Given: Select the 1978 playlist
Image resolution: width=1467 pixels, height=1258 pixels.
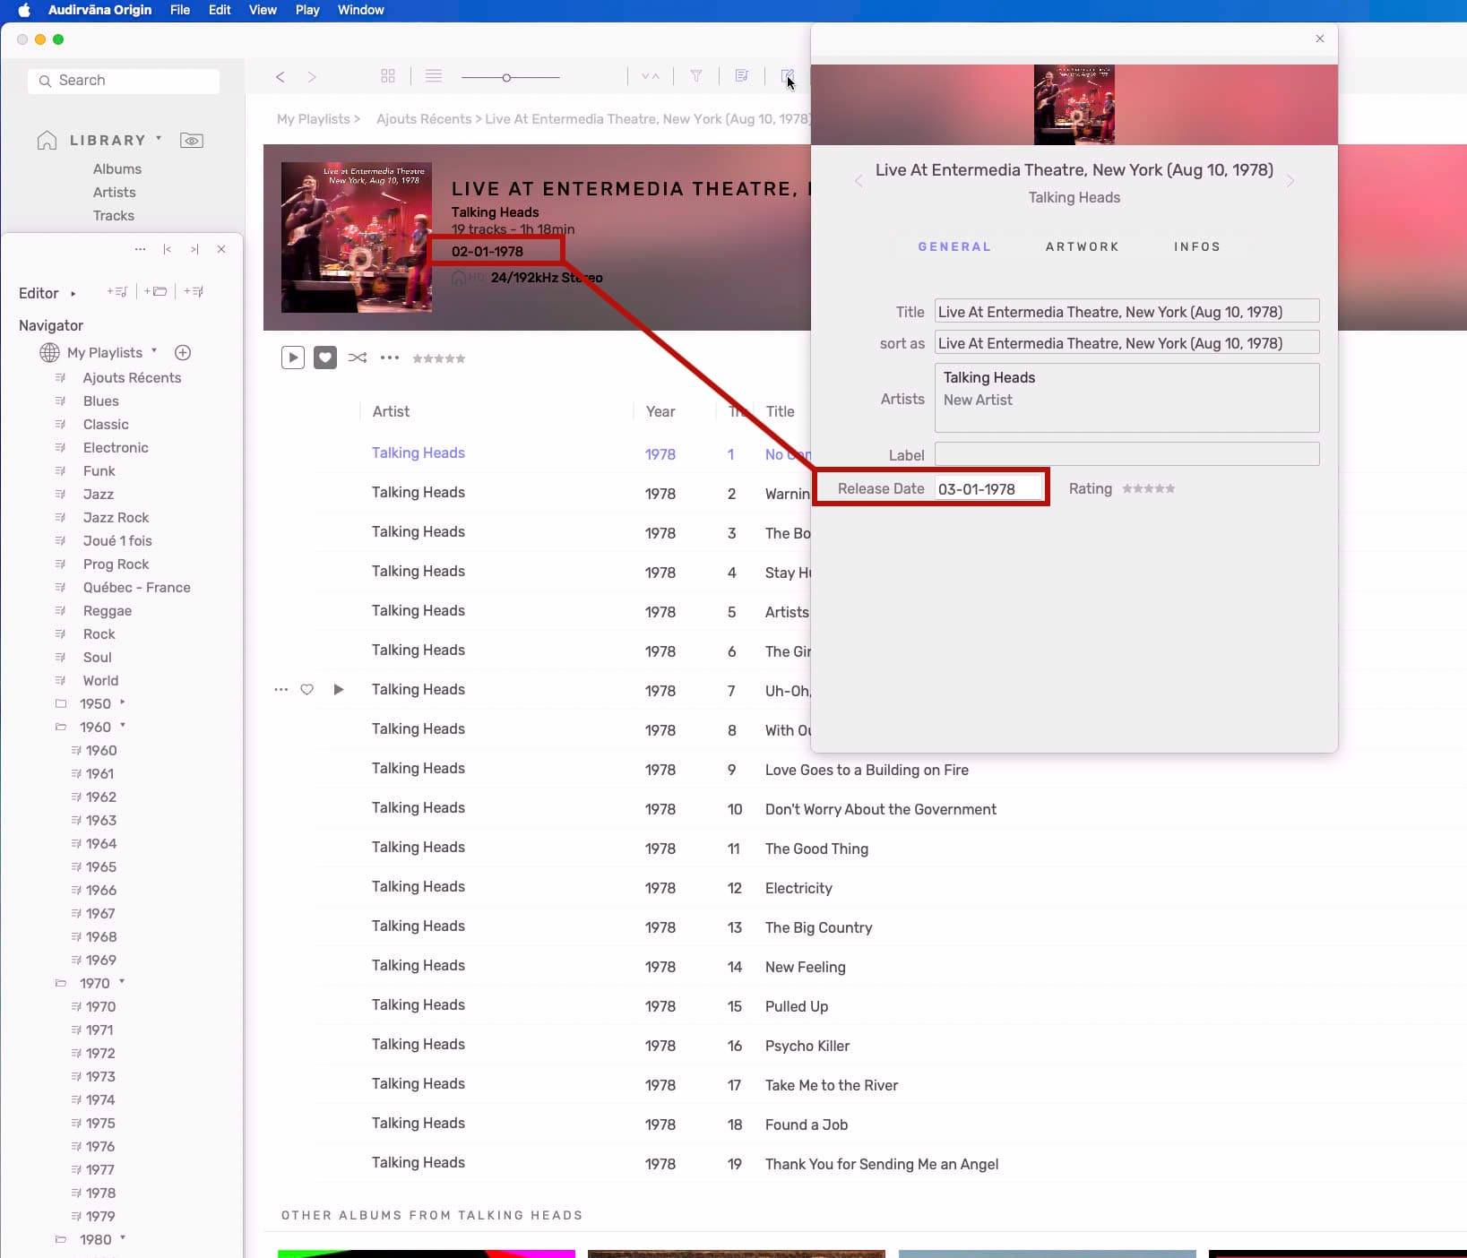Looking at the screenshot, I should tap(101, 1193).
